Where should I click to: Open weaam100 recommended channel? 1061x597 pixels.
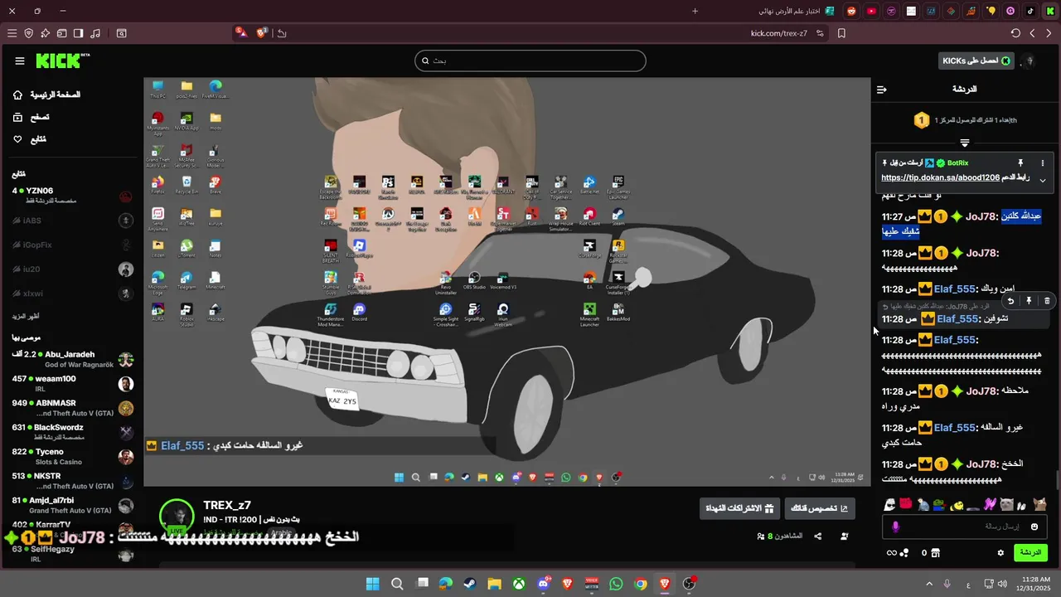point(71,384)
